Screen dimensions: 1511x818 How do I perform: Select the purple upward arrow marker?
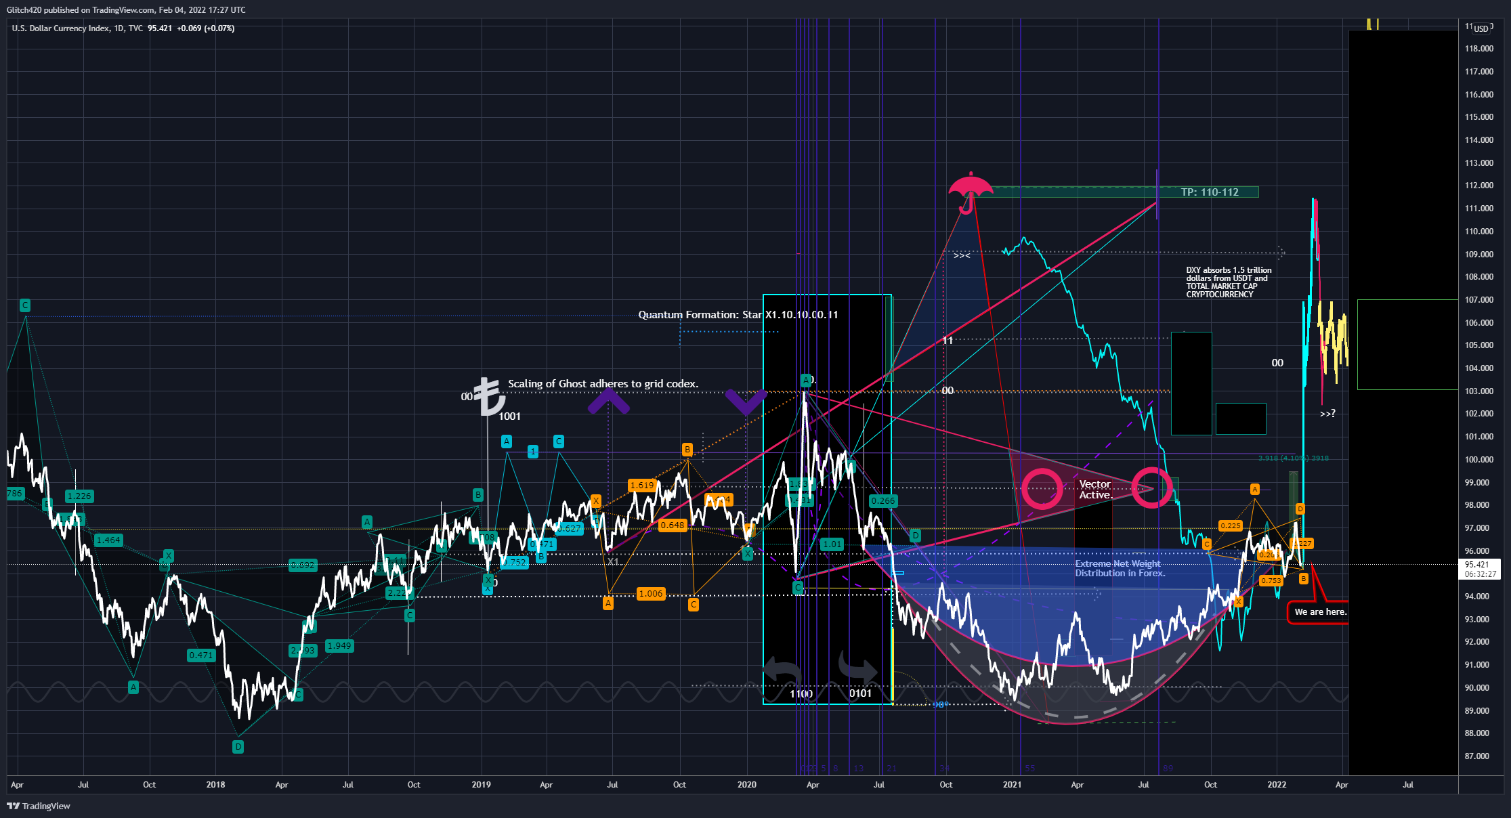coord(608,400)
